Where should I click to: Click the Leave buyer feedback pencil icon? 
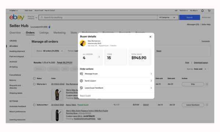81,88
